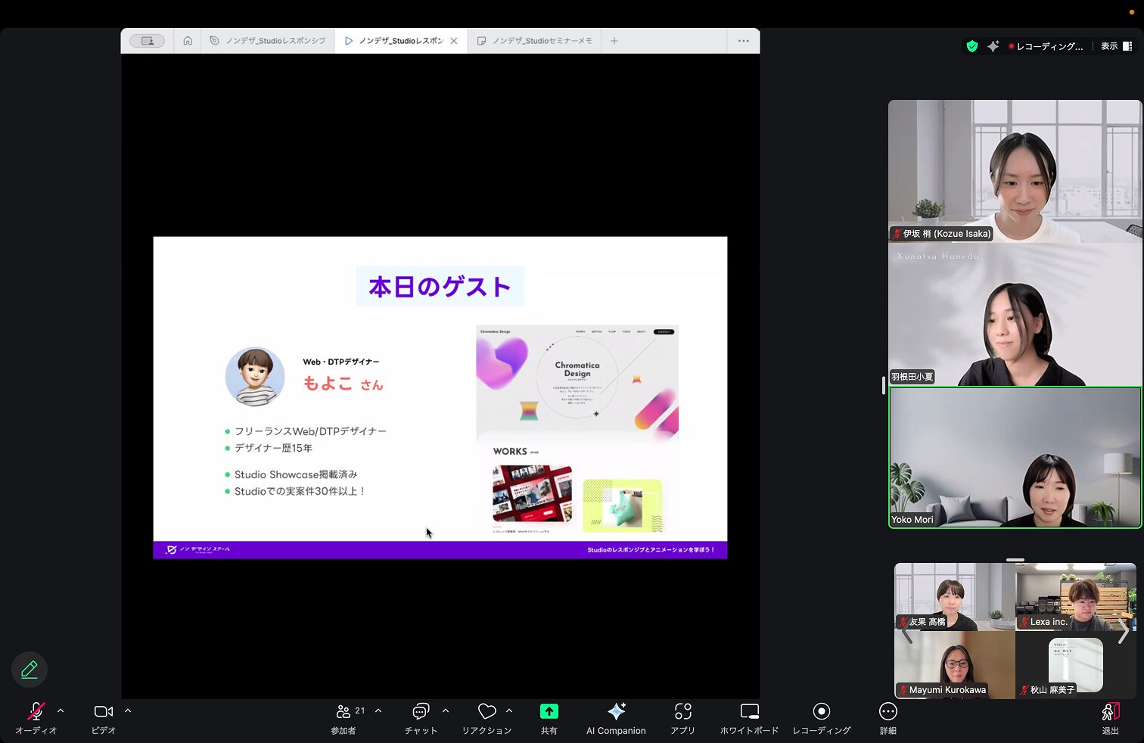Screen dimensions: 1144x743
Task: Expand video options arrow beside ビデオ
Action: point(128,711)
